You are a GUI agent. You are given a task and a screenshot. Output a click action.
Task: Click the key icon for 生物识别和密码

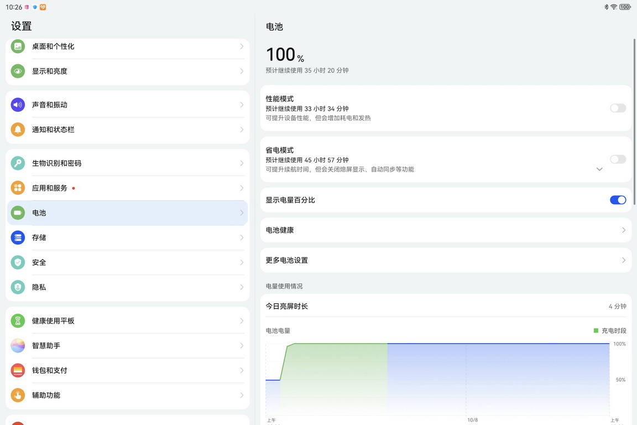[x=18, y=163]
